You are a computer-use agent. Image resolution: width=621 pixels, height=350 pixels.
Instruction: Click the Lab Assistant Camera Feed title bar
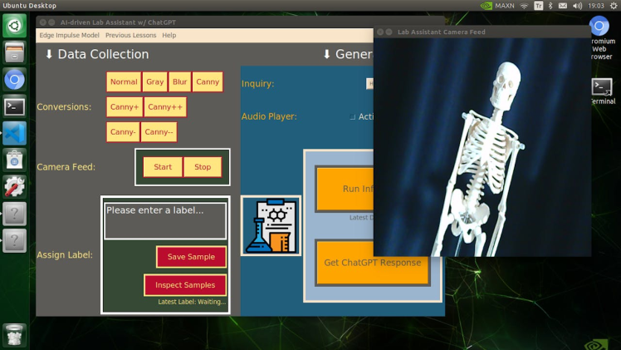point(482,32)
